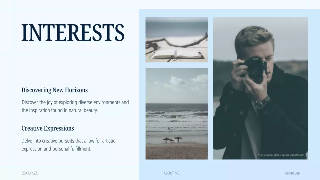Click the lone person wading in surf
Image resolution: width=320 pixels, height=180 pixels.
169,129
